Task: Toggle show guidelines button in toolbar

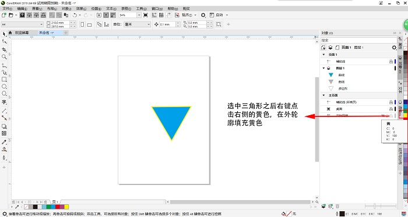Action: pyautogui.click(x=168, y=15)
